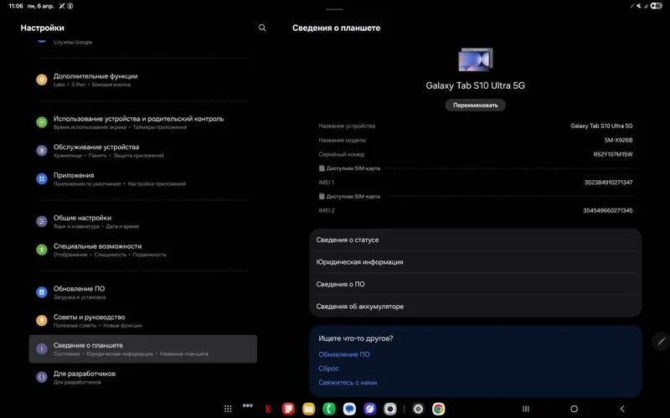Open Общие настройки
The height and width of the screenshot is (418, 670).
click(142, 221)
